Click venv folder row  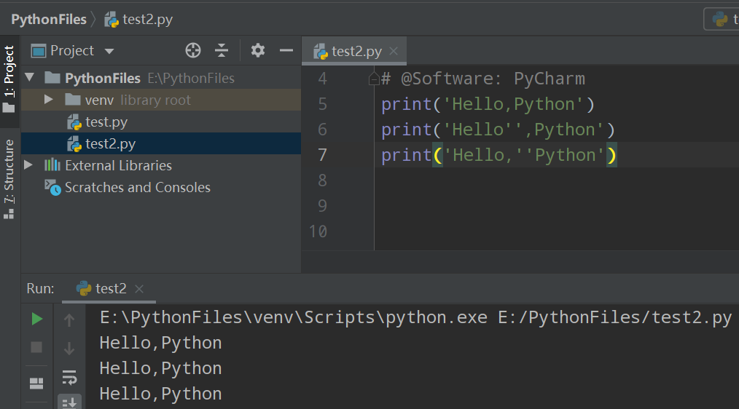coord(161,100)
